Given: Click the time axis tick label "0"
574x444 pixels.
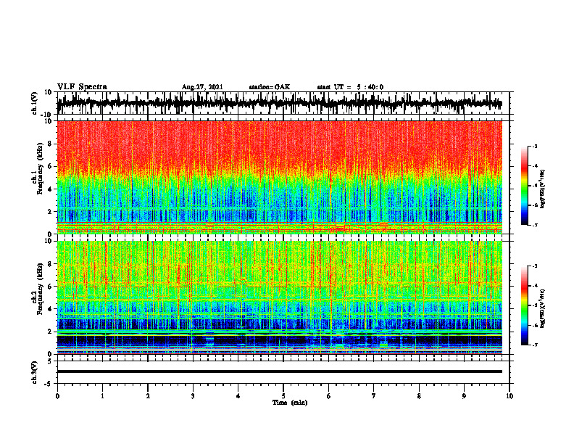Looking at the screenshot, I should (57, 396).
